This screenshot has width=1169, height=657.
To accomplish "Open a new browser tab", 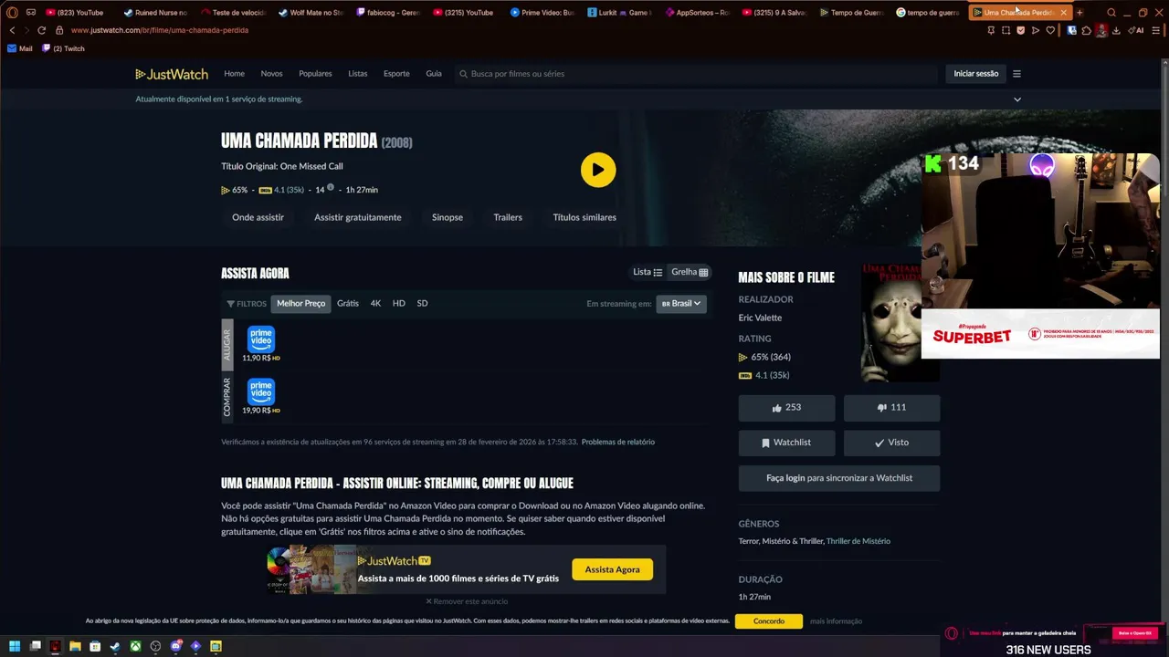I will coord(1079,13).
